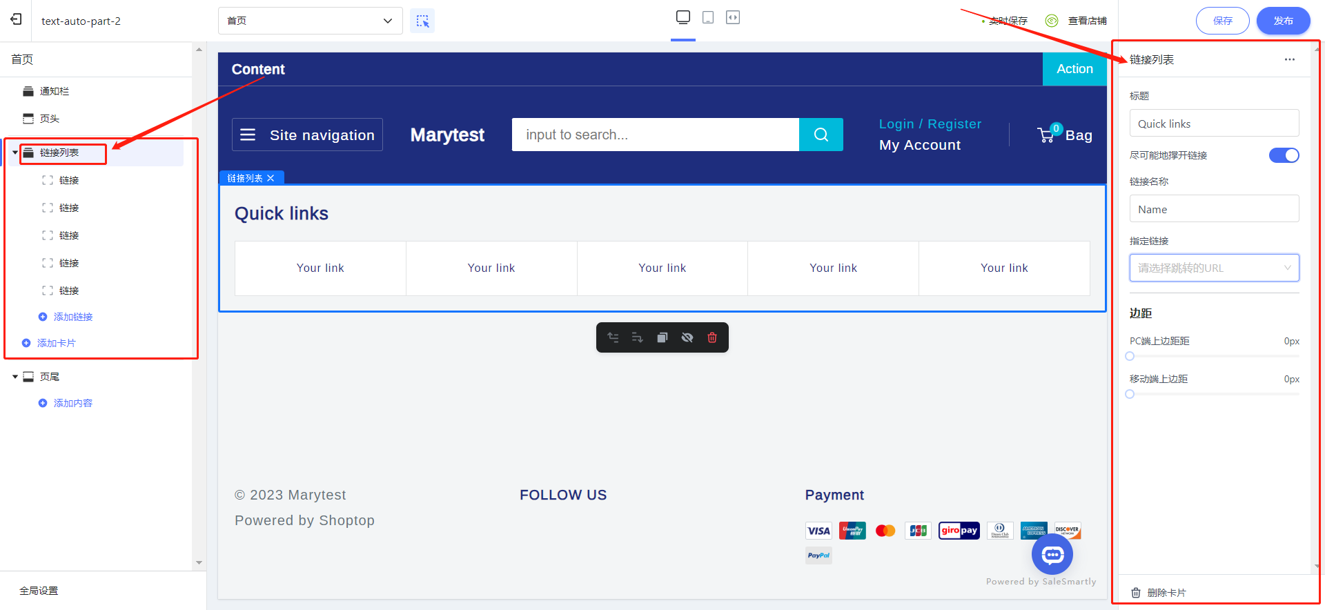The width and height of the screenshot is (1325, 610).
Task: Open the 请选择跳转的URL dropdown
Action: 1214,268
